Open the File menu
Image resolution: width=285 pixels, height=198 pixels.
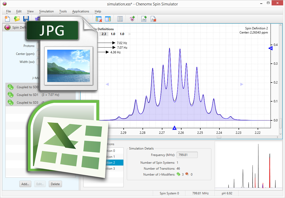[x=9, y=11]
